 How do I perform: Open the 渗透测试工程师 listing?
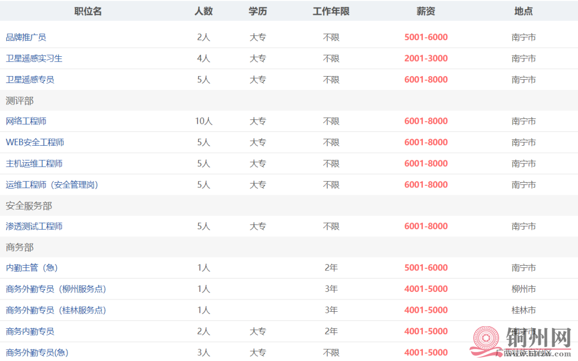33,226
